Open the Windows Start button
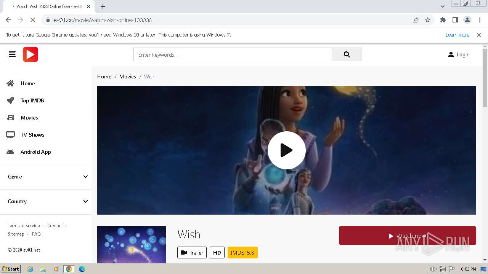 pyautogui.click(x=11, y=269)
